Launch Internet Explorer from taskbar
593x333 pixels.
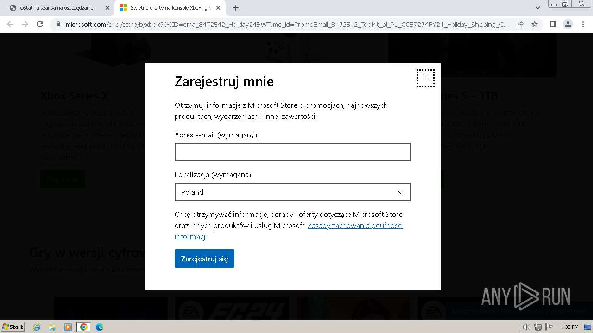click(37, 327)
